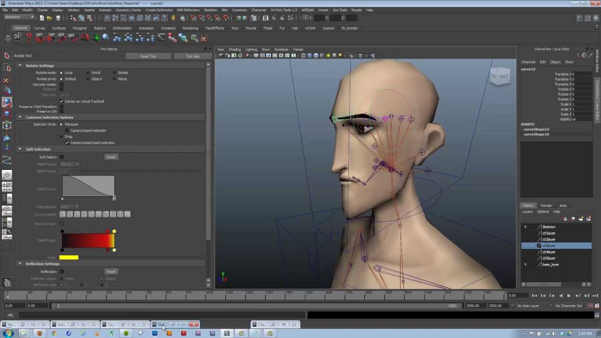Open Firefox from Windows taskbar
This screenshot has width=601, height=338.
39,333
